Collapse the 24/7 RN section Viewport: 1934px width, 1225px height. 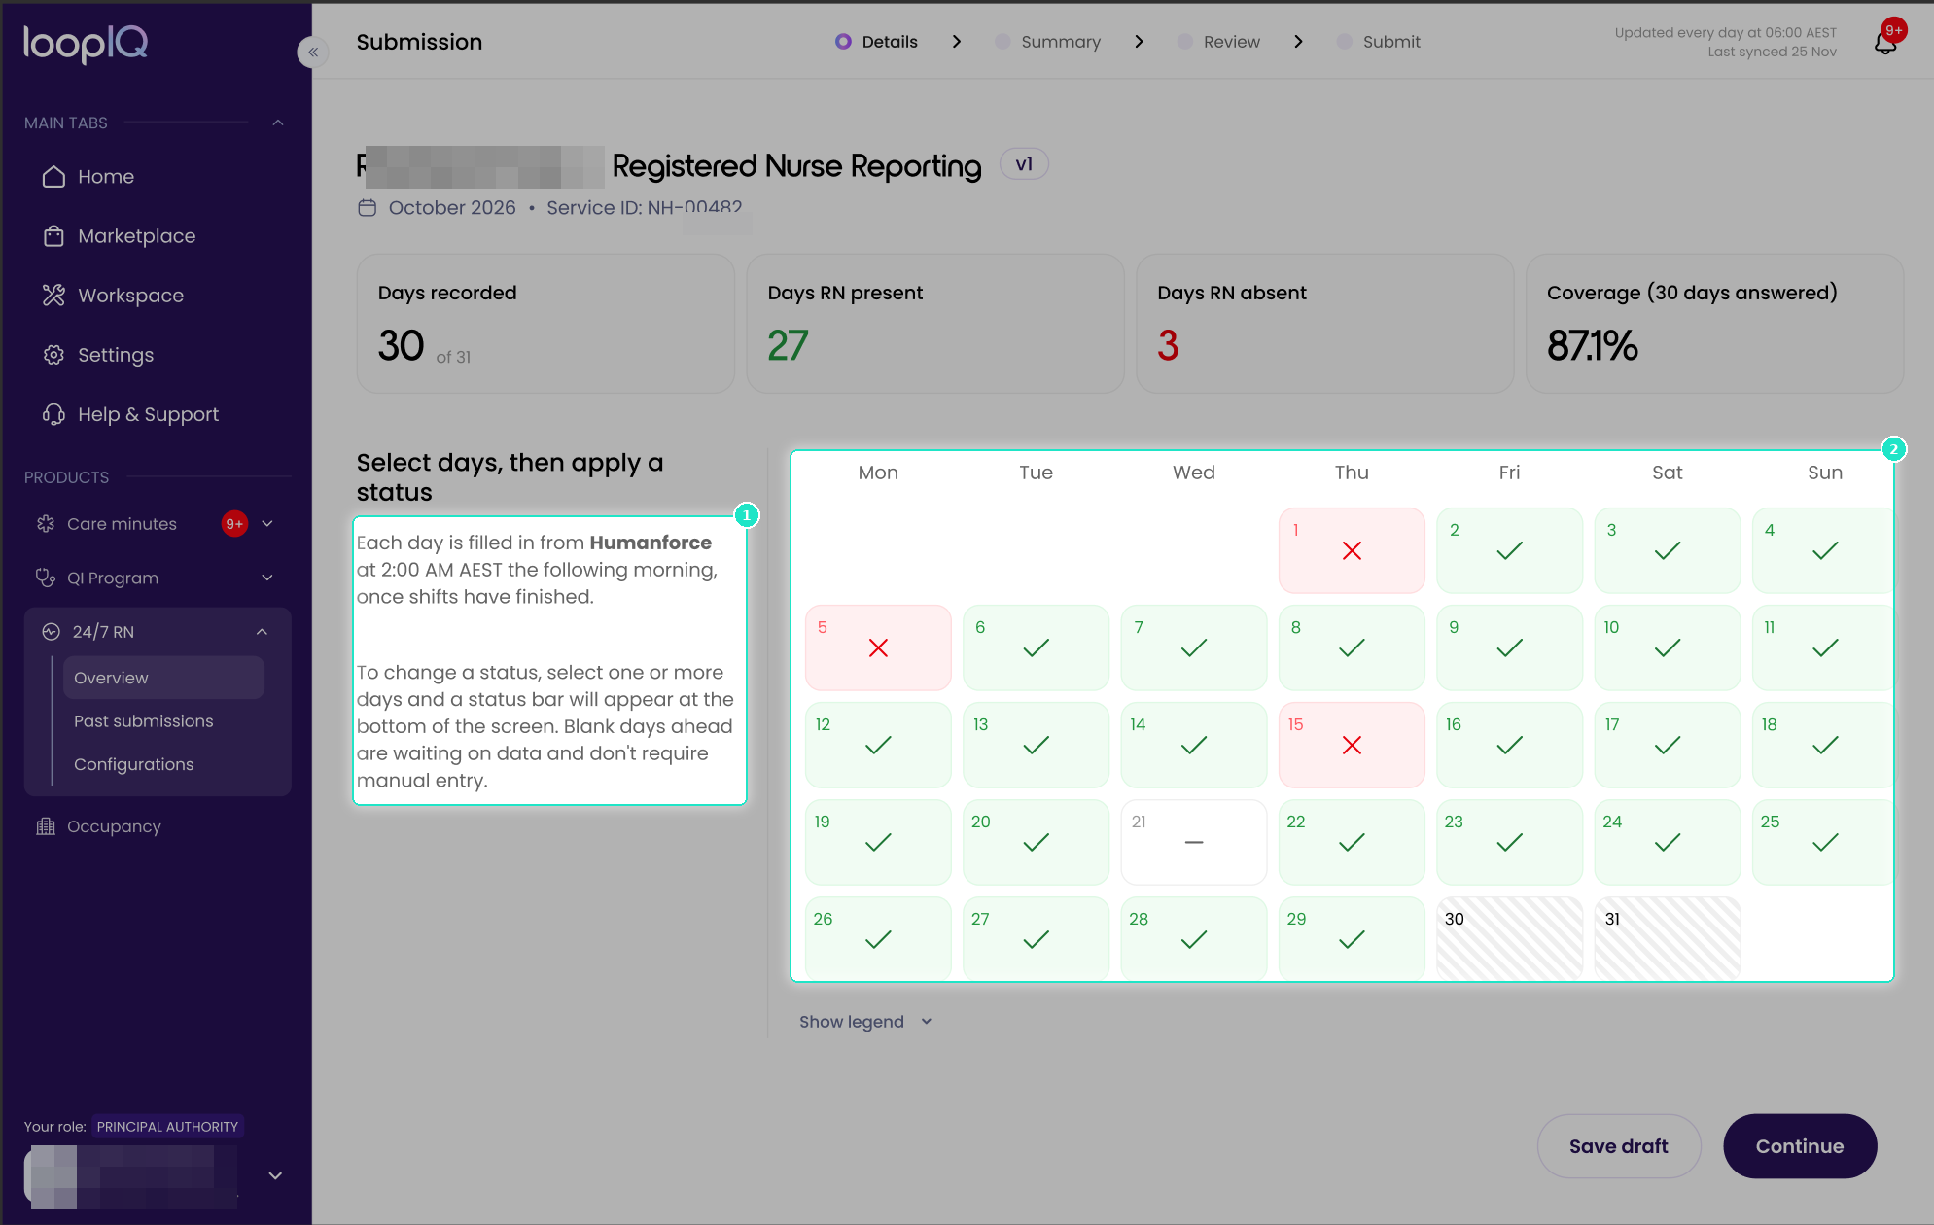tap(262, 631)
